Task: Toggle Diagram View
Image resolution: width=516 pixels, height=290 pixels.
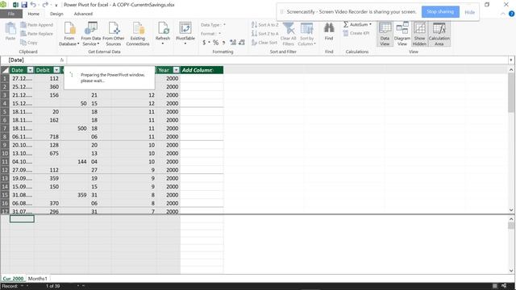Action: 402,34
